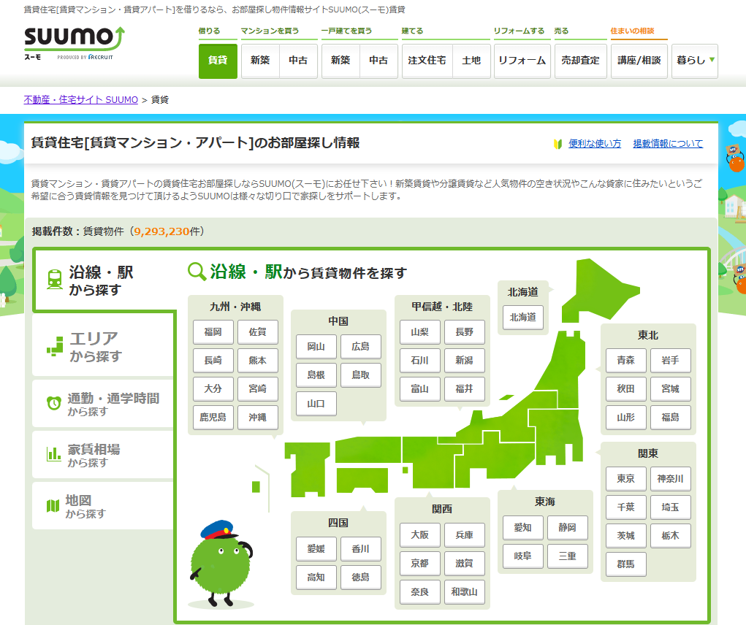Select 香川 prefecture button
The height and width of the screenshot is (625, 746).
pos(361,549)
